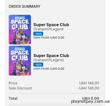Click the playnotpay.com.ua watermark text
The height and width of the screenshot is (106, 112).
point(90,101)
